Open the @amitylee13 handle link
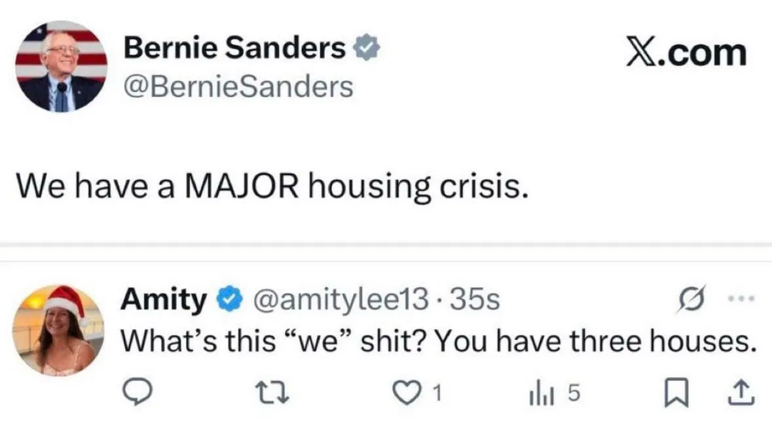 [336, 301]
